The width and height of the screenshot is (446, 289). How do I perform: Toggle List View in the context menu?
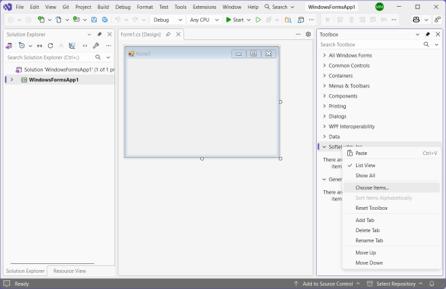392,165
